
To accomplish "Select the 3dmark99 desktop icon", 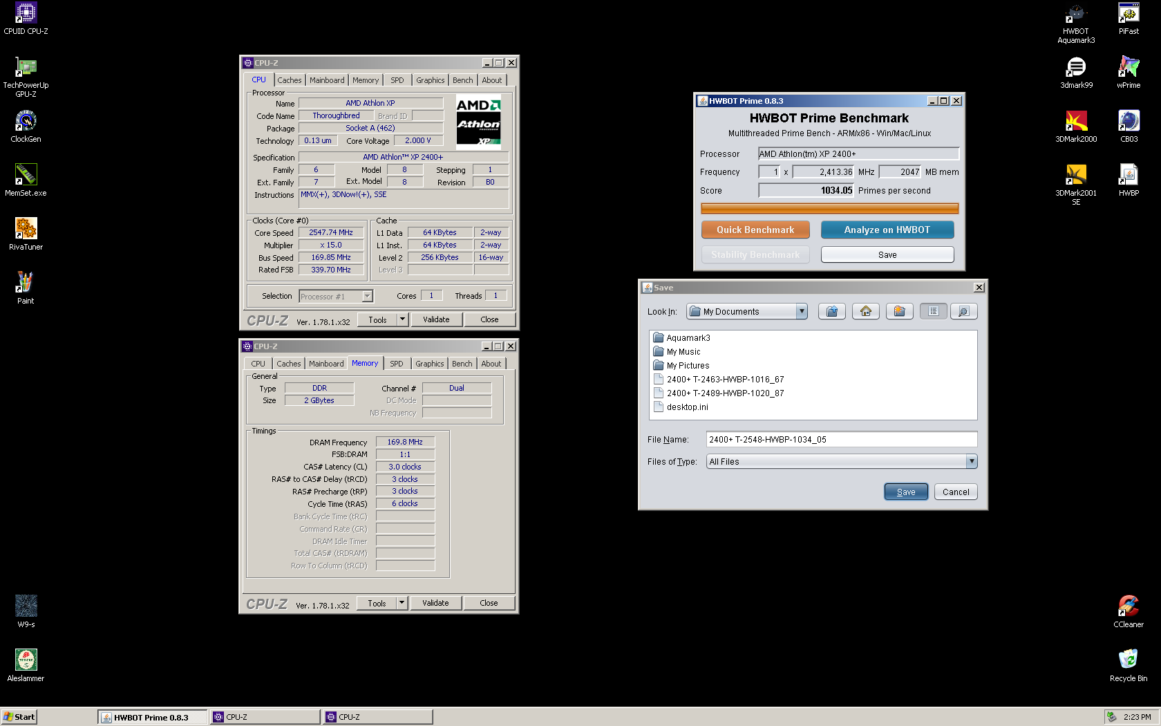I will point(1076,73).
